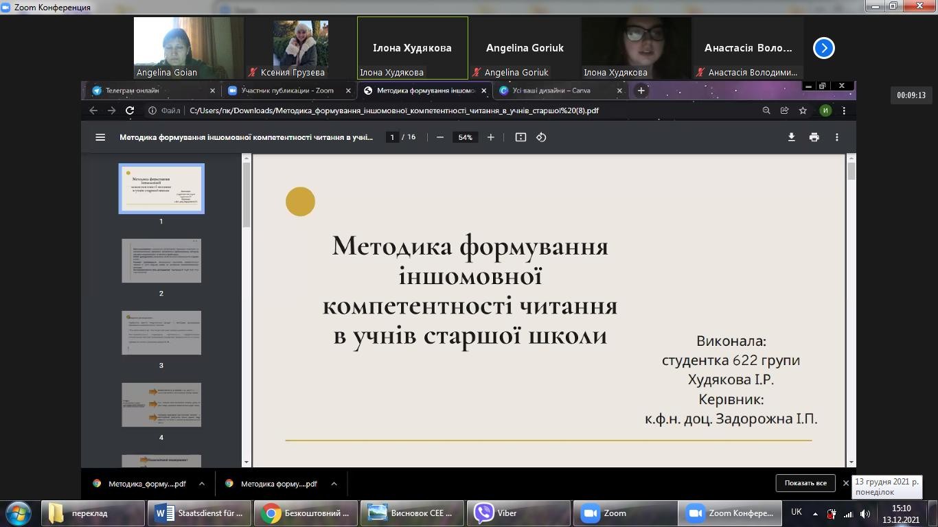Select page 3 thumbnail in sidebar
The width and height of the screenshot is (938, 527).
point(161,333)
